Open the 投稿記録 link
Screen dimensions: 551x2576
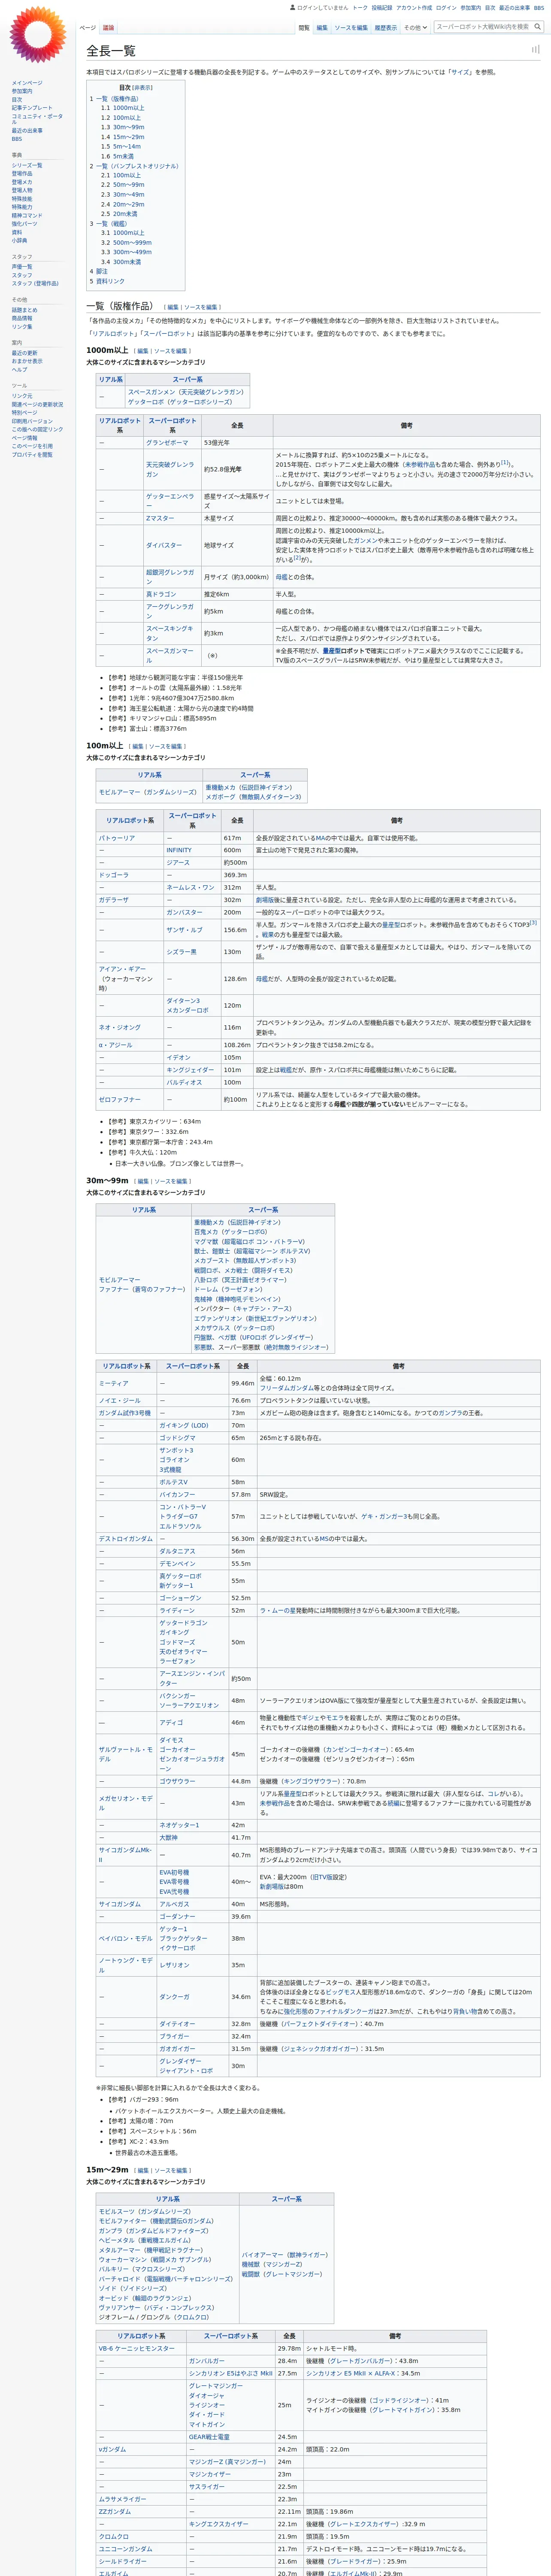coord(382,8)
